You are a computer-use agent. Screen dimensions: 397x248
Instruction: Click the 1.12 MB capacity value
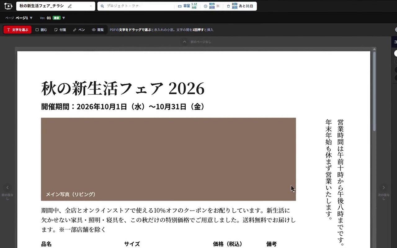pos(194,6)
